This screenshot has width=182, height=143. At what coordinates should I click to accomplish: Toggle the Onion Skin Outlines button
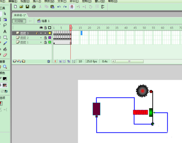(x=64, y=61)
